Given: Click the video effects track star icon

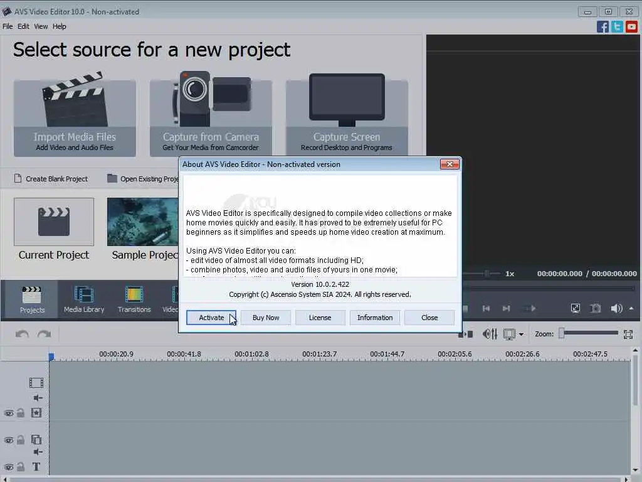Looking at the screenshot, I should pos(36,413).
